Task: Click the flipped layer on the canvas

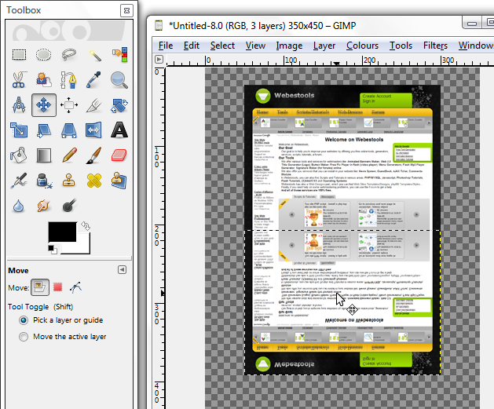Action: click(342, 302)
